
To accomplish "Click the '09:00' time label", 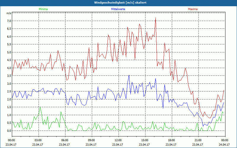I will coord(92,140).
